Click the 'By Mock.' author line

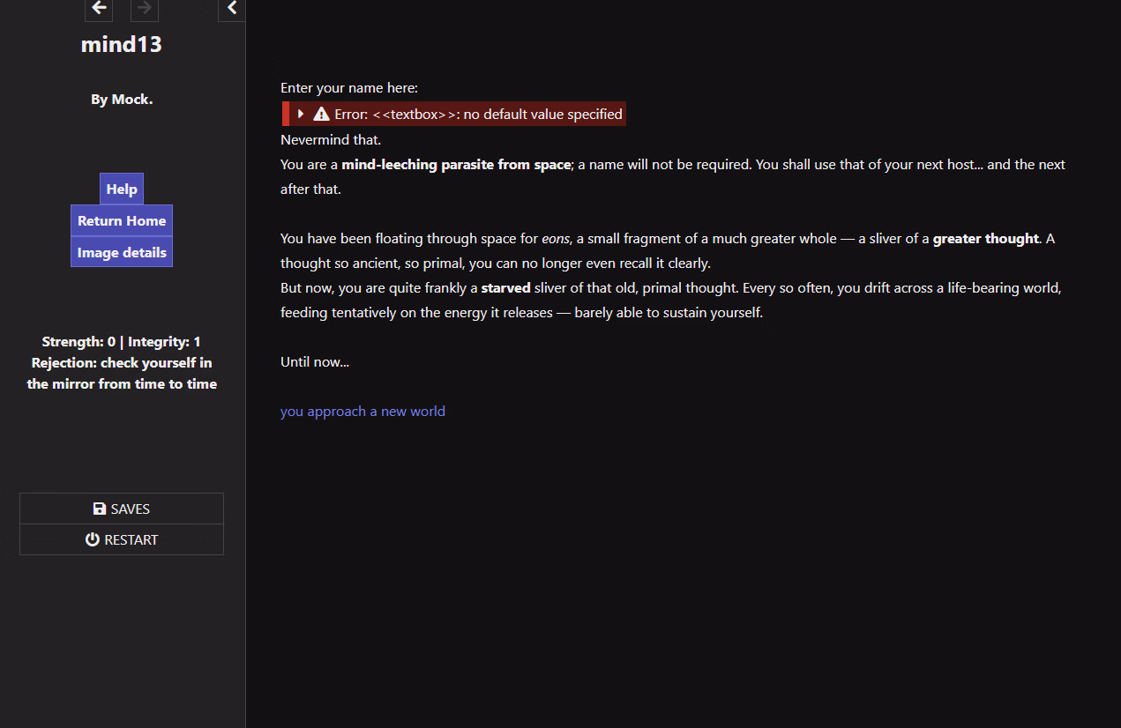[x=122, y=100]
